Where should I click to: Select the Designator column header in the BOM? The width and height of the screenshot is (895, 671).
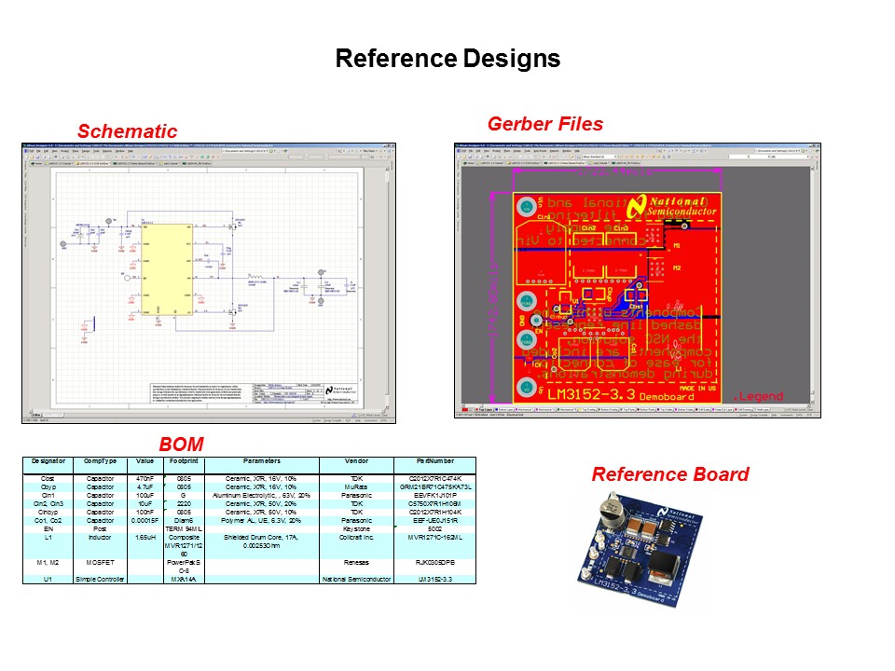tap(48, 461)
